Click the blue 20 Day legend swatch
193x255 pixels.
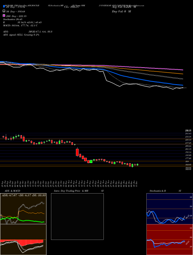[4, 7]
